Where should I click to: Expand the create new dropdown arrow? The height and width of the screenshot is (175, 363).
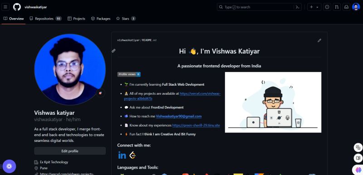(317, 7)
